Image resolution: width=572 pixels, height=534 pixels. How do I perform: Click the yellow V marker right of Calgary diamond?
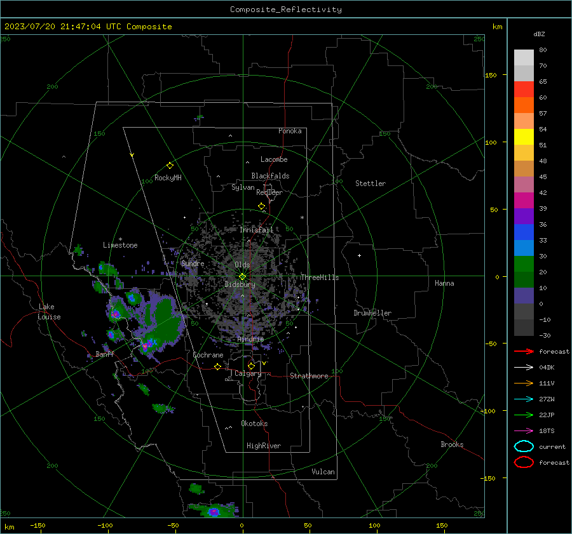[264, 363]
